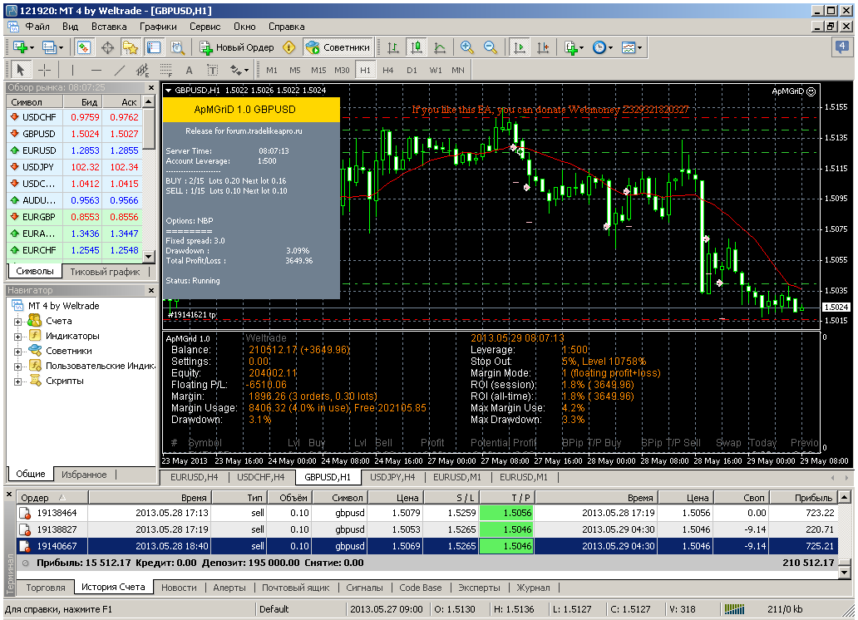Open the Сервис menu
858x620 pixels.
tap(205, 27)
